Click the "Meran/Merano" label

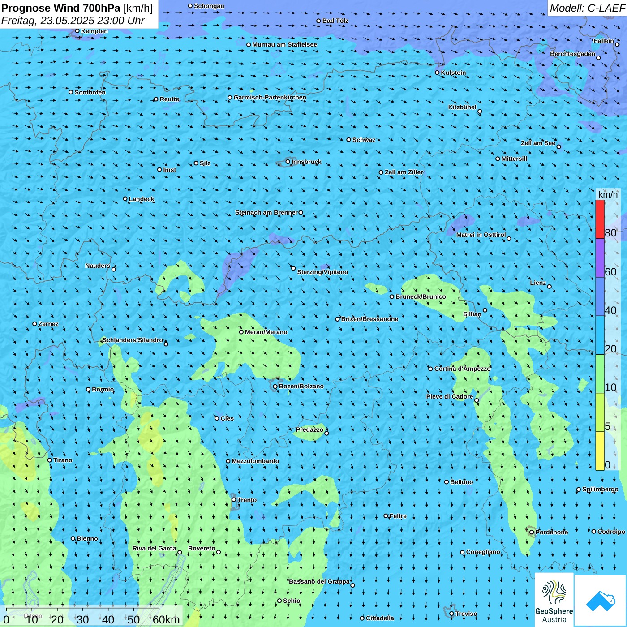click(x=266, y=332)
